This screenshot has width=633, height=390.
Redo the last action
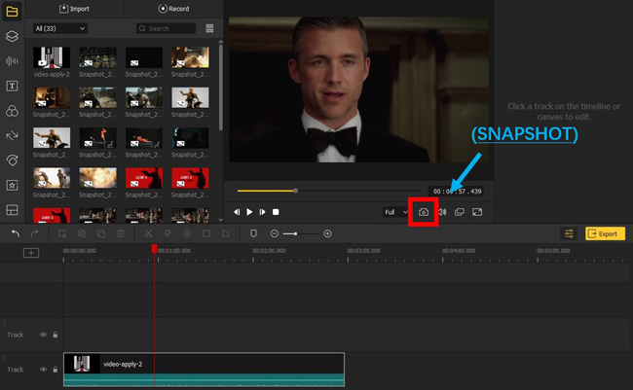35,233
